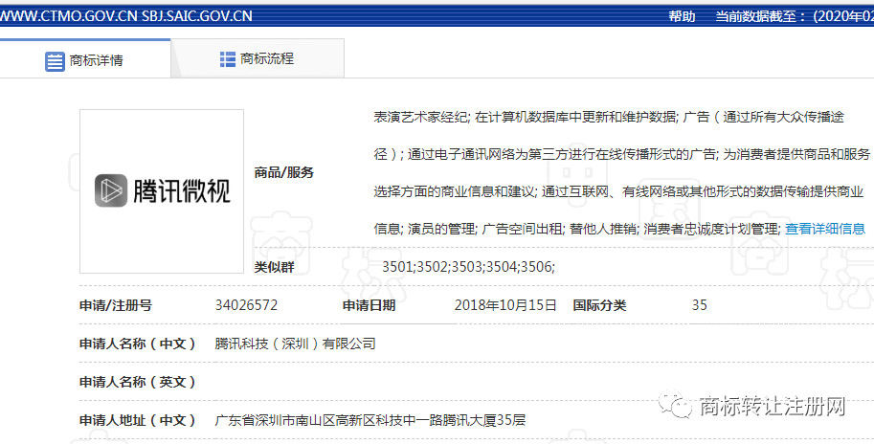Click the 商标流程 bullet-list icon
Image resolution: width=874 pixels, height=444 pixels.
pyautogui.click(x=228, y=59)
